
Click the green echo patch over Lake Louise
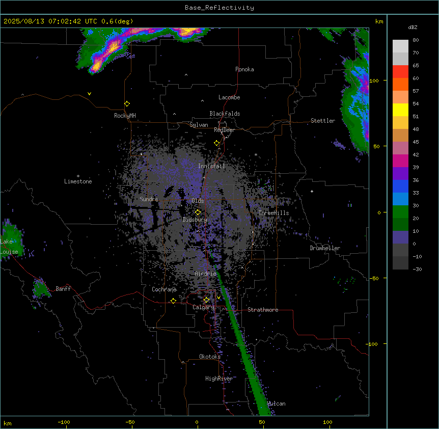(x=11, y=239)
